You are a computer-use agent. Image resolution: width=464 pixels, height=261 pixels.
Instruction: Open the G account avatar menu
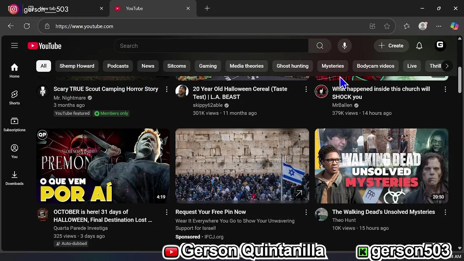point(440,45)
